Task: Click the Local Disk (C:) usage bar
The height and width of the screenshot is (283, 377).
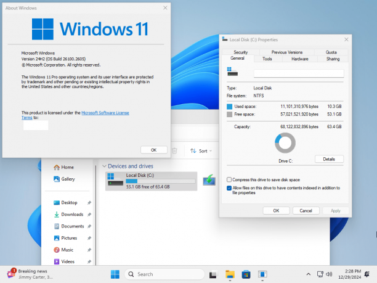Action: coord(160,181)
